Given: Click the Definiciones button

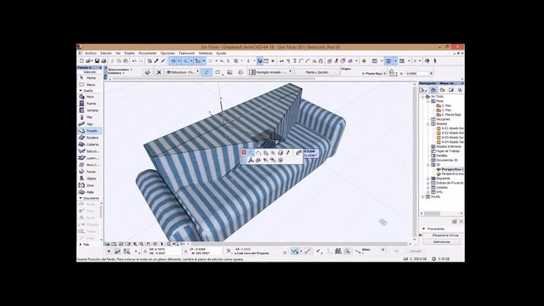Looking at the screenshot, I should [x=442, y=241].
